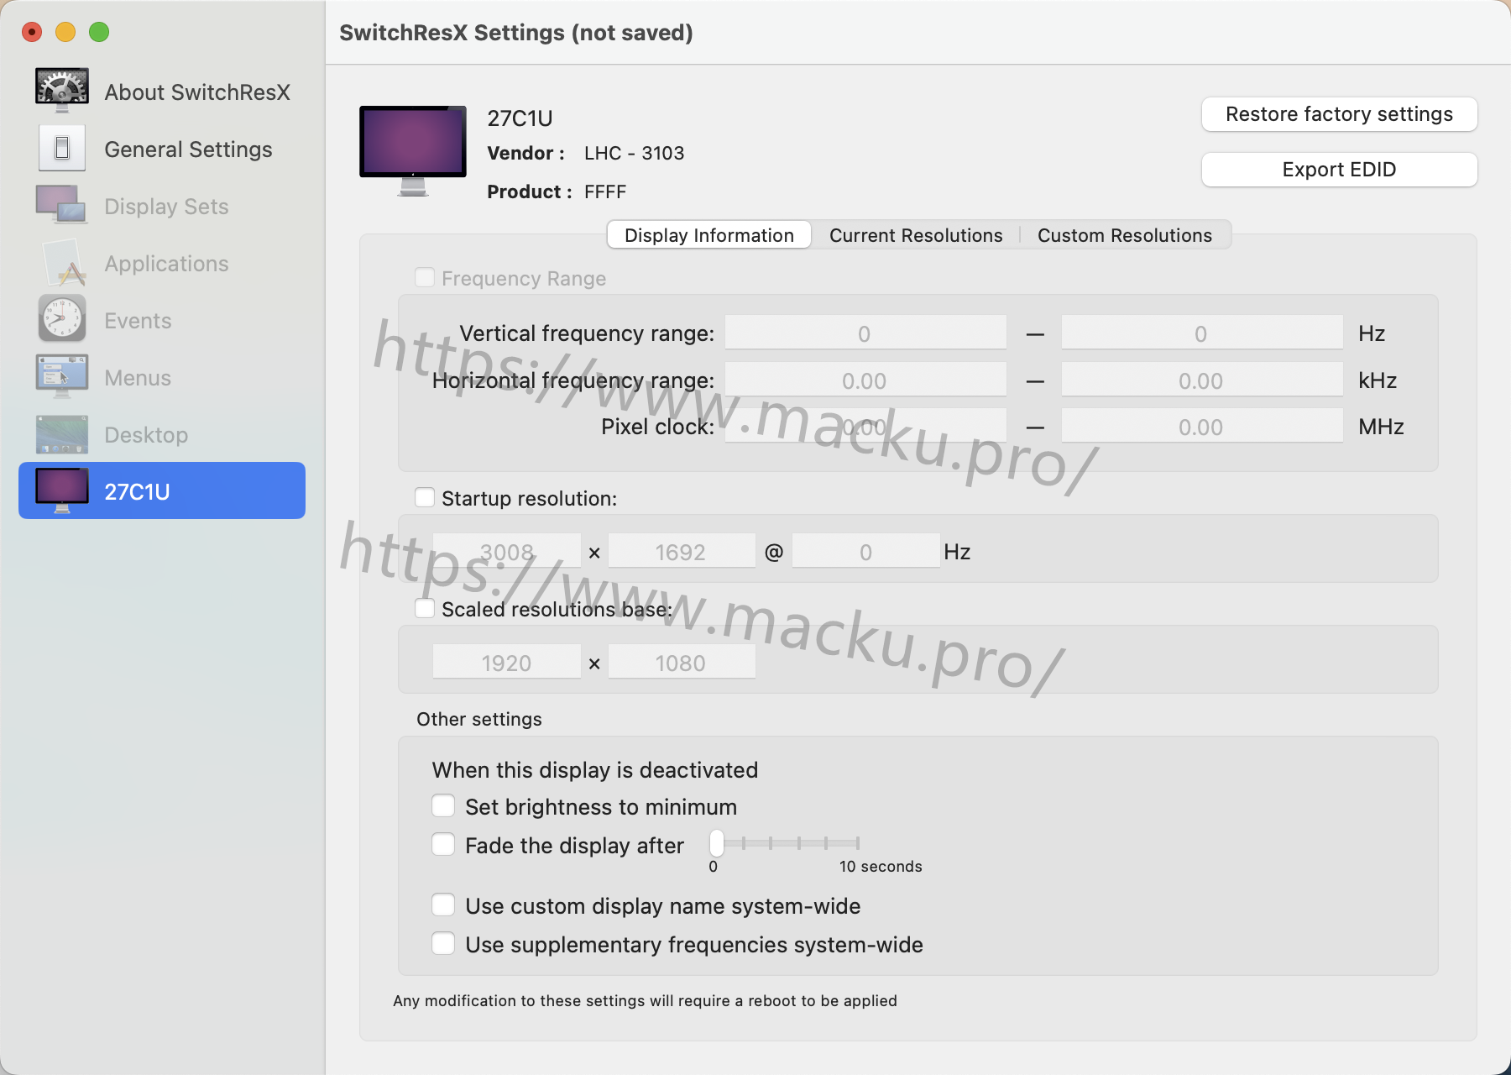Screen dimensions: 1511x1075
Task: Select the 27C1U sidebar row label
Action: (137, 492)
